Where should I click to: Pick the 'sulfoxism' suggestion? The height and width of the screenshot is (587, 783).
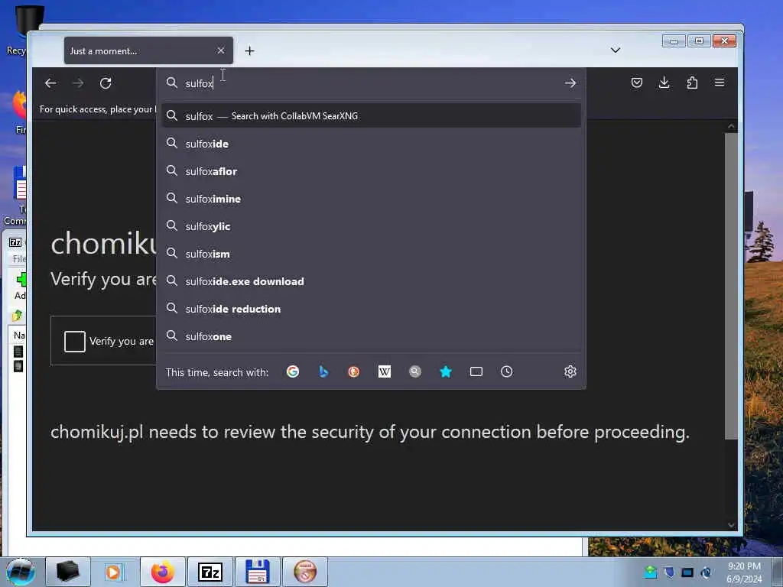point(371,254)
